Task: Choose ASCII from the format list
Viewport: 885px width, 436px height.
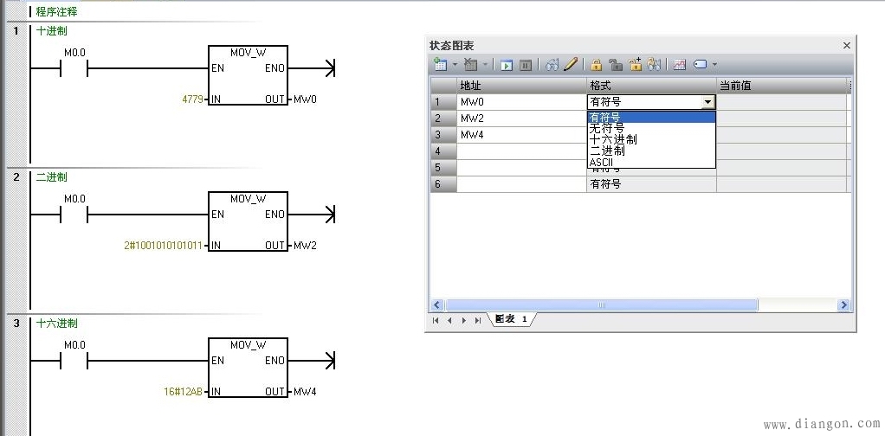Action: click(651, 163)
